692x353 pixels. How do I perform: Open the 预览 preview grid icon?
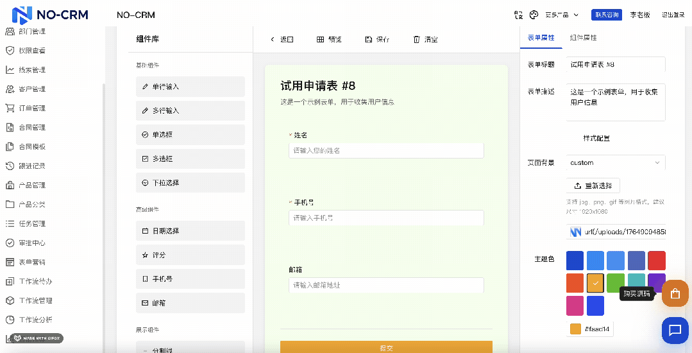(321, 39)
